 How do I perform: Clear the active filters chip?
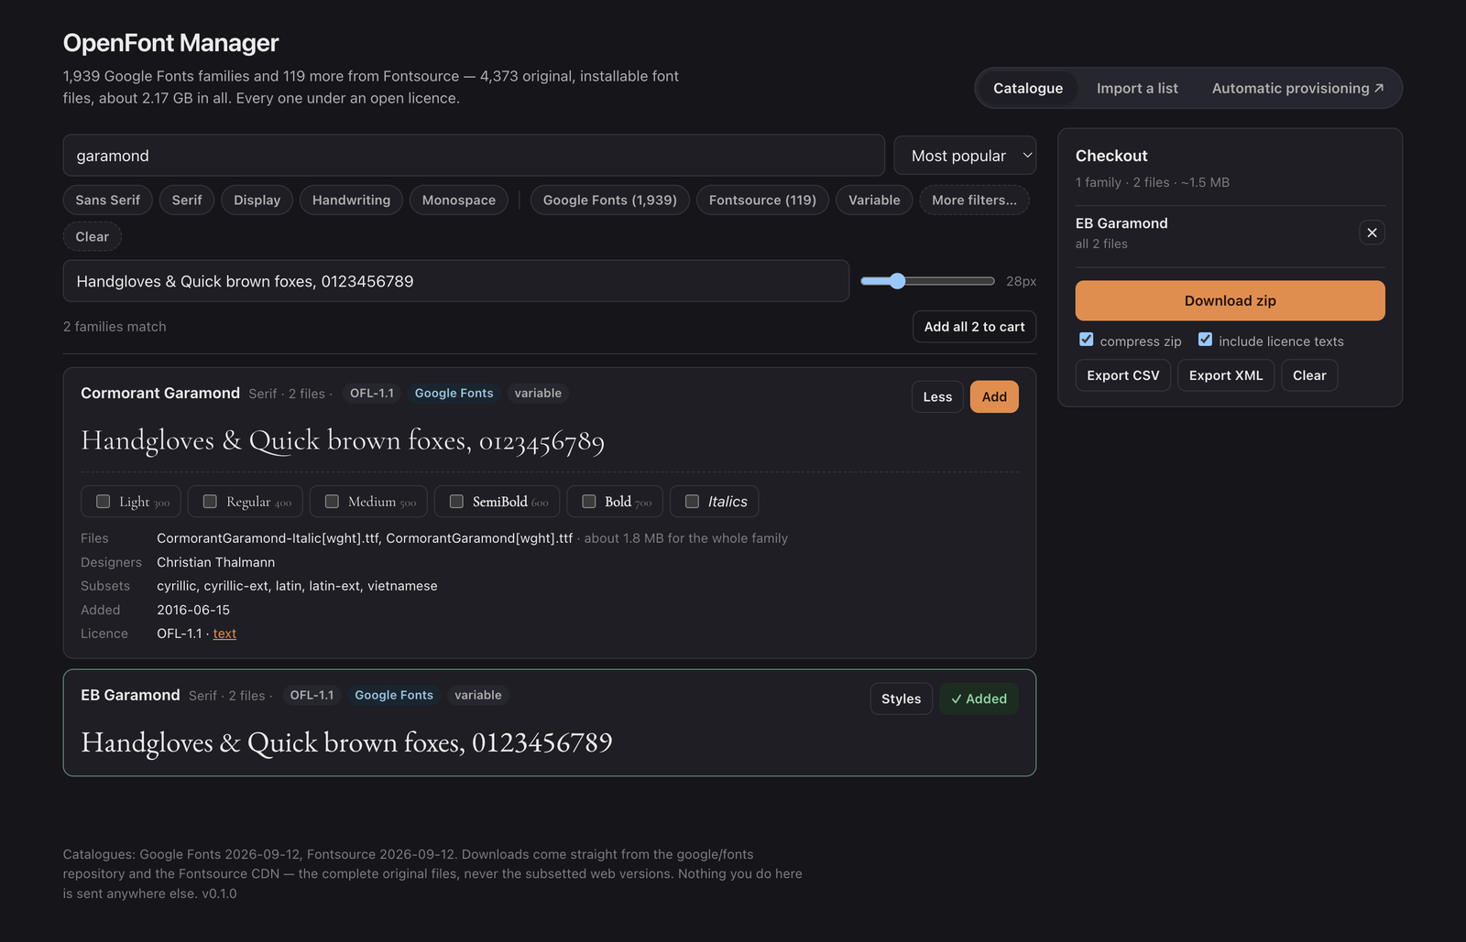click(92, 237)
